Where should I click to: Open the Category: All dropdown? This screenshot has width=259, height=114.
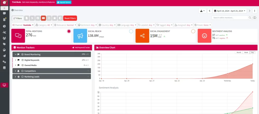[44, 25]
